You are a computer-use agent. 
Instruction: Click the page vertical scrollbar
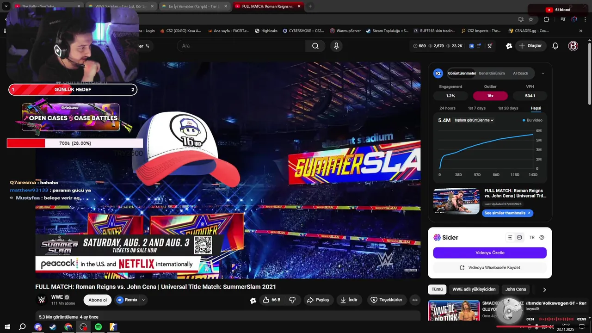coord(589,74)
